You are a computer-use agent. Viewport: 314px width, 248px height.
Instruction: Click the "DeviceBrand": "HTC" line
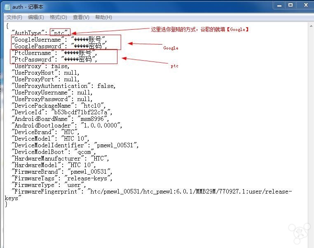pyautogui.click(x=45, y=132)
